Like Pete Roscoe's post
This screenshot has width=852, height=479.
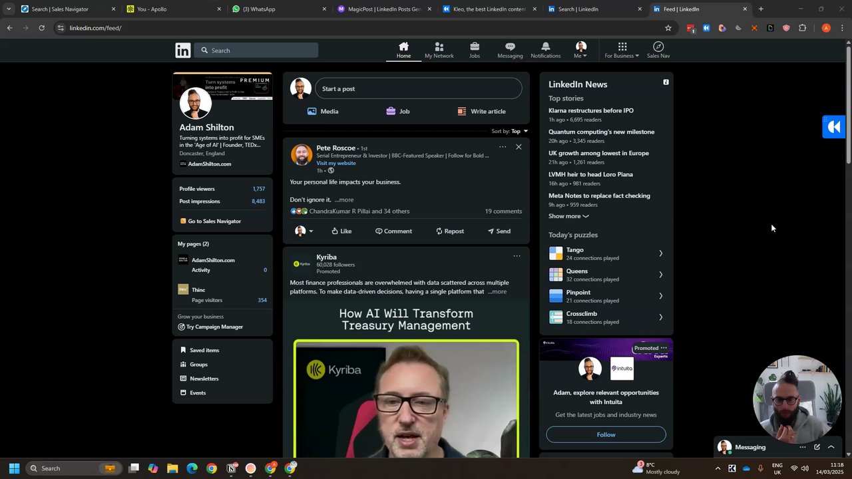coord(341,231)
